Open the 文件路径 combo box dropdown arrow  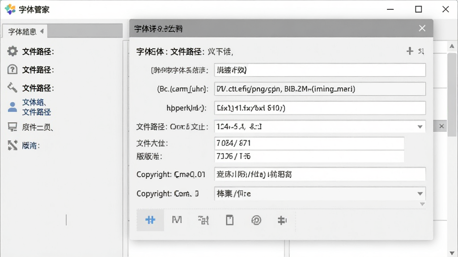click(x=420, y=127)
